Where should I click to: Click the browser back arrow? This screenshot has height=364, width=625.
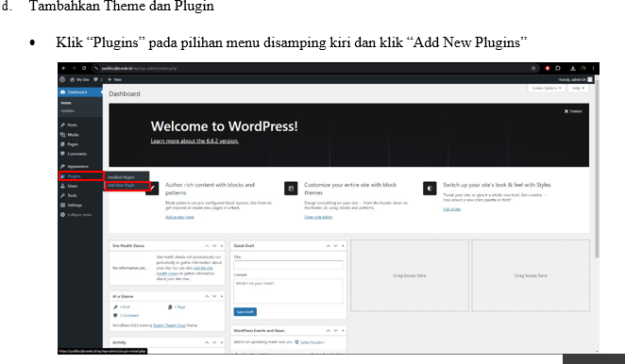pyautogui.click(x=64, y=68)
